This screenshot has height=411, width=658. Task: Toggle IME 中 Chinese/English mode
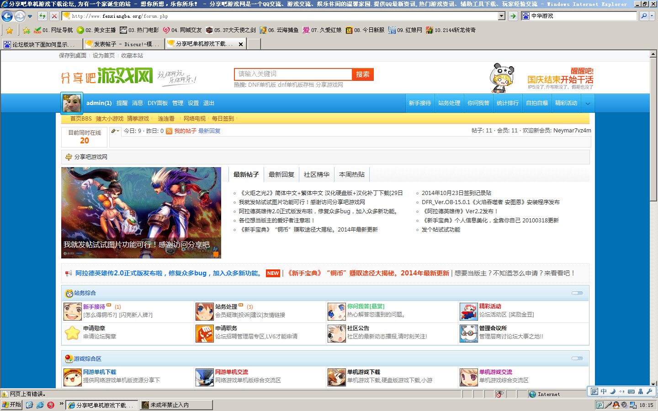click(x=604, y=391)
